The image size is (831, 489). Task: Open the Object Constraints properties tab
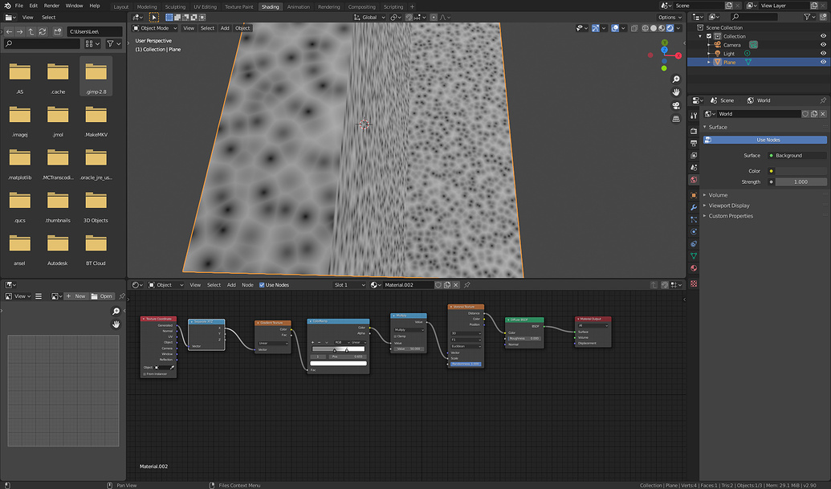[x=694, y=244]
